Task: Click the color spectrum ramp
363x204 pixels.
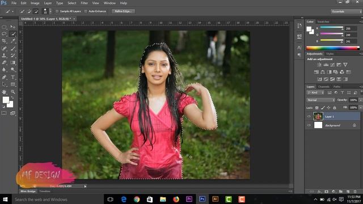Action: pos(333,48)
